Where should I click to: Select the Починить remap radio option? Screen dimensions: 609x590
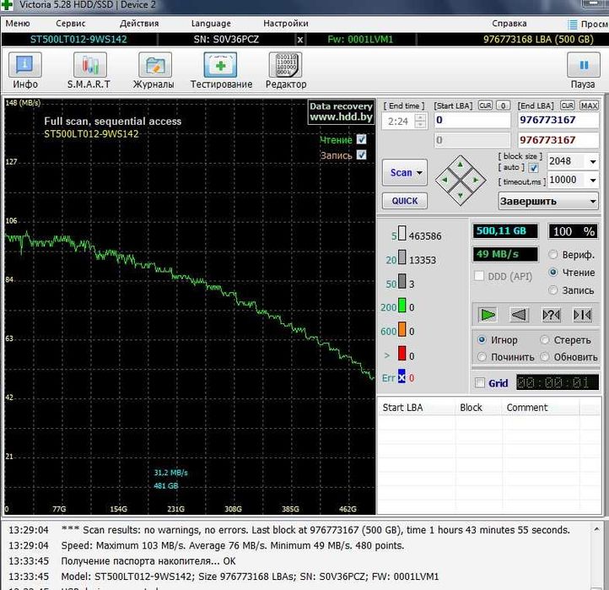click(482, 357)
